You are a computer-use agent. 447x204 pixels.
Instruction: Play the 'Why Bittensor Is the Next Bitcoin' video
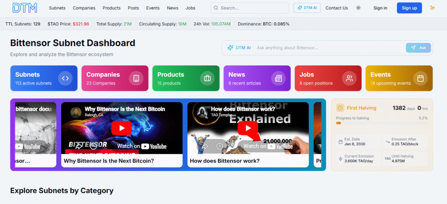tap(121, 128)
